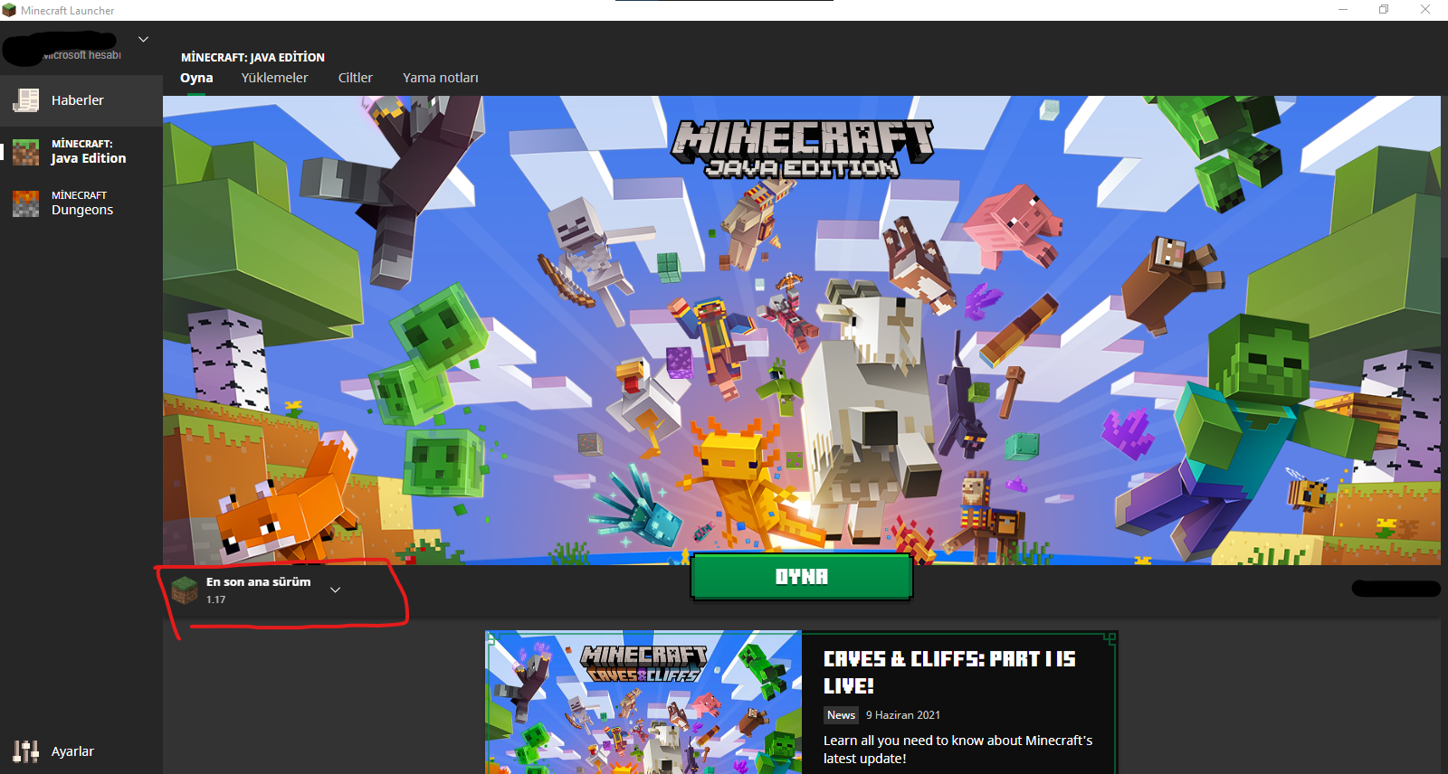Close the Minecraft Launcher window
The width and height of the screenshot is (1448, 774).
coord(1425,10)
